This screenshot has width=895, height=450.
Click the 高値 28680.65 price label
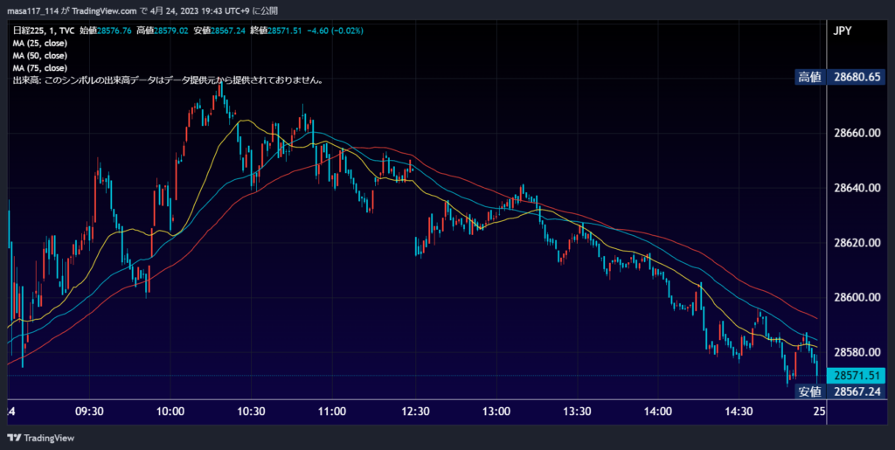[x=840, y=78]
